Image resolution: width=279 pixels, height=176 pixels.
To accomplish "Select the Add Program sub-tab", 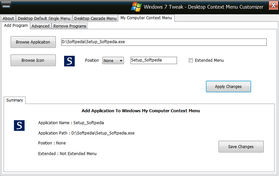I will click(16, 26).
